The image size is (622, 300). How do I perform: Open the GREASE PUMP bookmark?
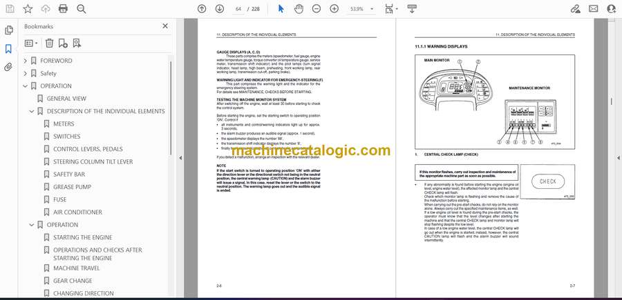point(73,187)
